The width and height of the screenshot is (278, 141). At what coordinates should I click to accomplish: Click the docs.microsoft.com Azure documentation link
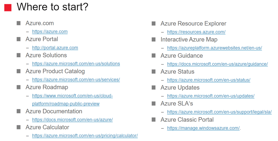coord(72,120)
